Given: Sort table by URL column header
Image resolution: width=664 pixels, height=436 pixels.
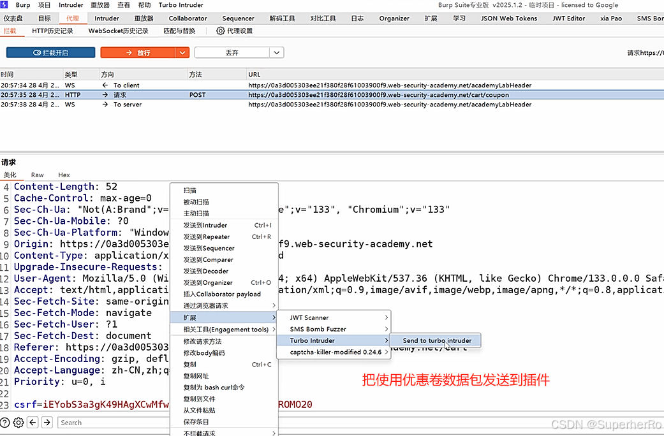Looking at the screenshot, I should [455, 75].
